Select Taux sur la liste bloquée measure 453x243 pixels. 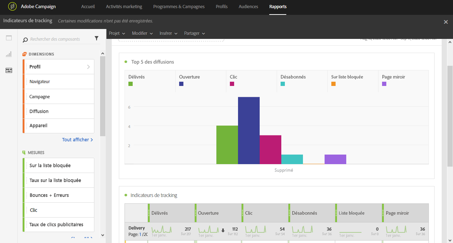coord(59,180)
